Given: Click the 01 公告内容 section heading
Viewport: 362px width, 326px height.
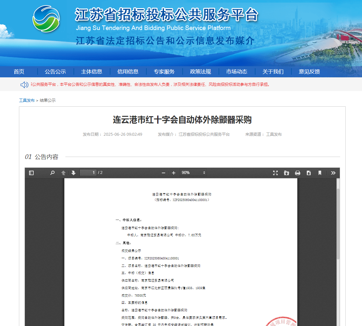Looking at the screenshot, I should [41, 157].
